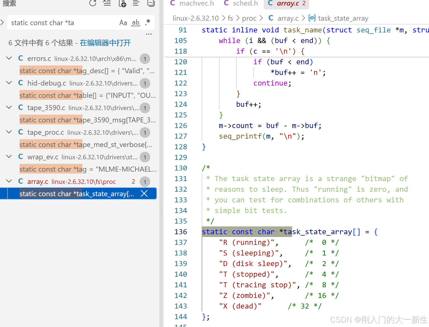Toggle view as tree icon
The height and width of the screenshot is (327, 429).
[x=136, y=3]
